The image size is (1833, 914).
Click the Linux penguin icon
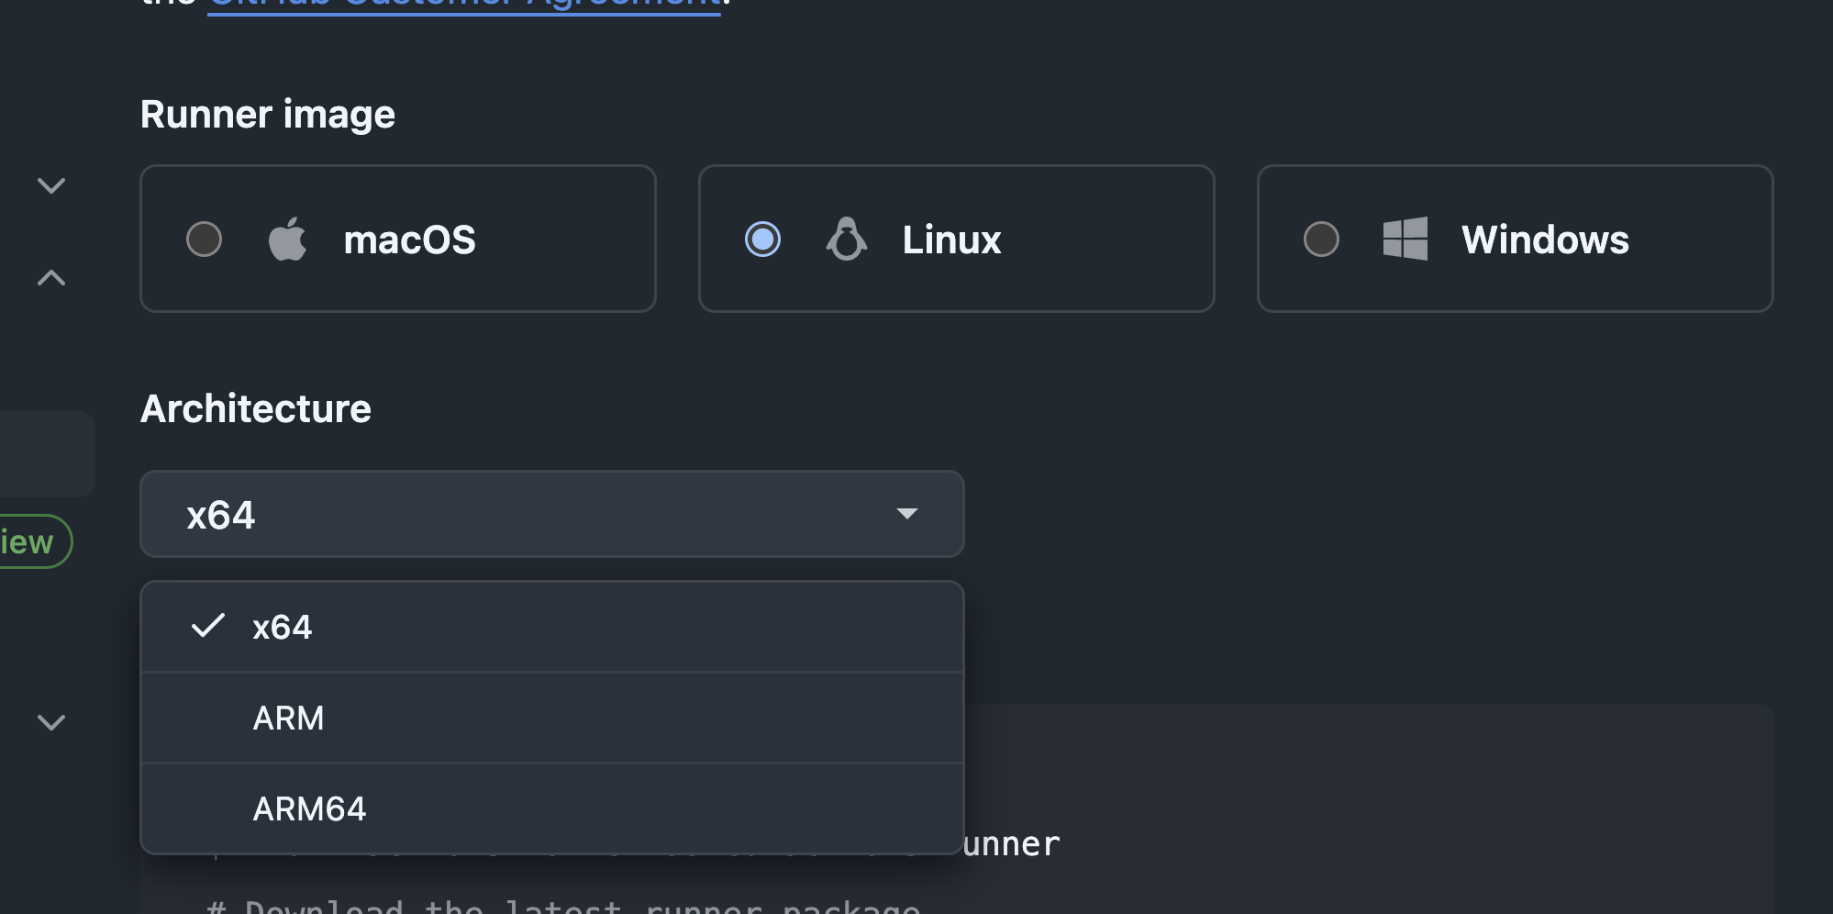[846, 240]
